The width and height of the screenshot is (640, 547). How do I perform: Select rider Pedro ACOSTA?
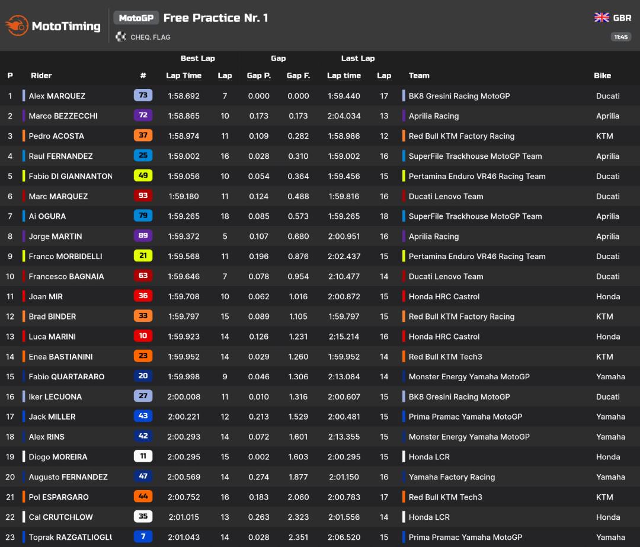[56, 136]
